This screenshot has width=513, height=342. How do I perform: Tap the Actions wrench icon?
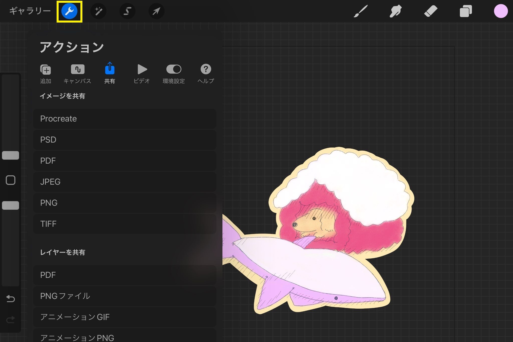click(x=69, y=11)
